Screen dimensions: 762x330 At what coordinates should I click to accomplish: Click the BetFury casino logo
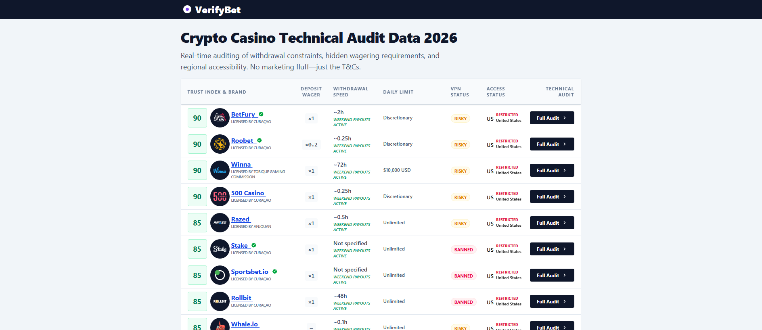click(x=220, y=118)
